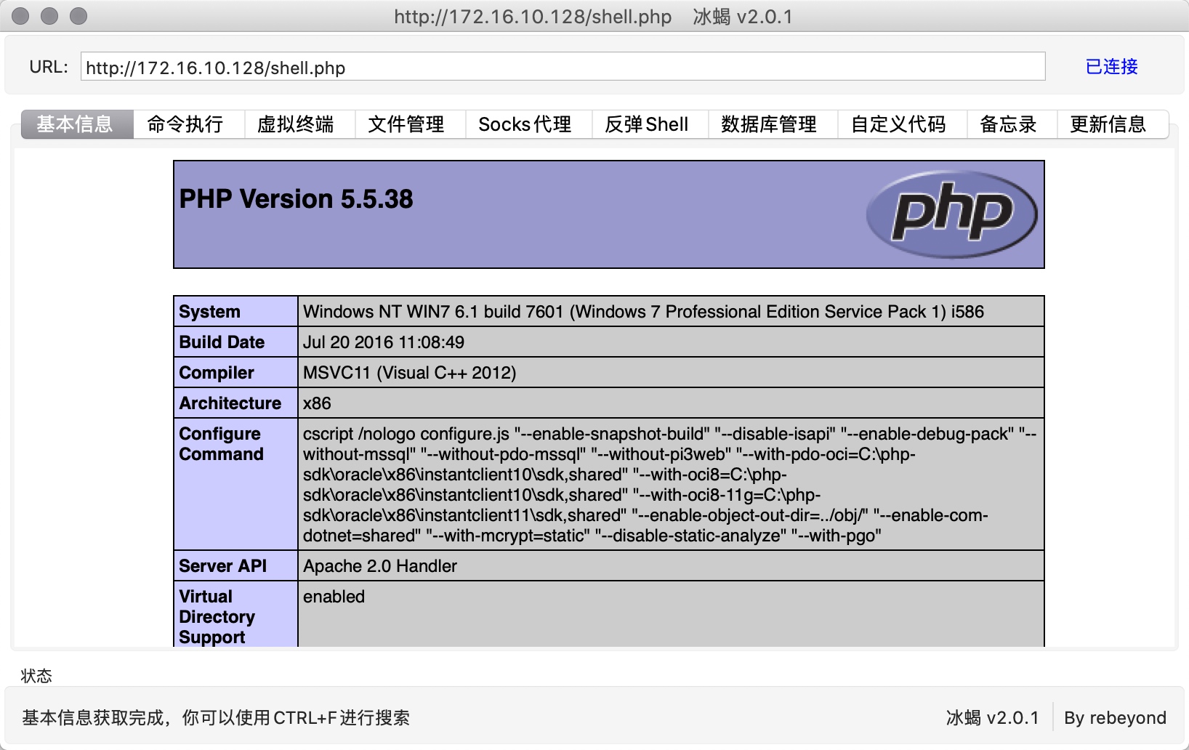Open the 备忘录 tab
Viewport: 1189px width, 750px height.
point(1012,124)
